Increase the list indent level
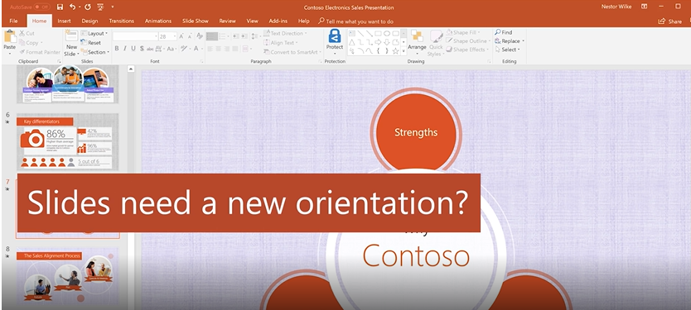This screenshot has width=691, height=310. (244, 36)
